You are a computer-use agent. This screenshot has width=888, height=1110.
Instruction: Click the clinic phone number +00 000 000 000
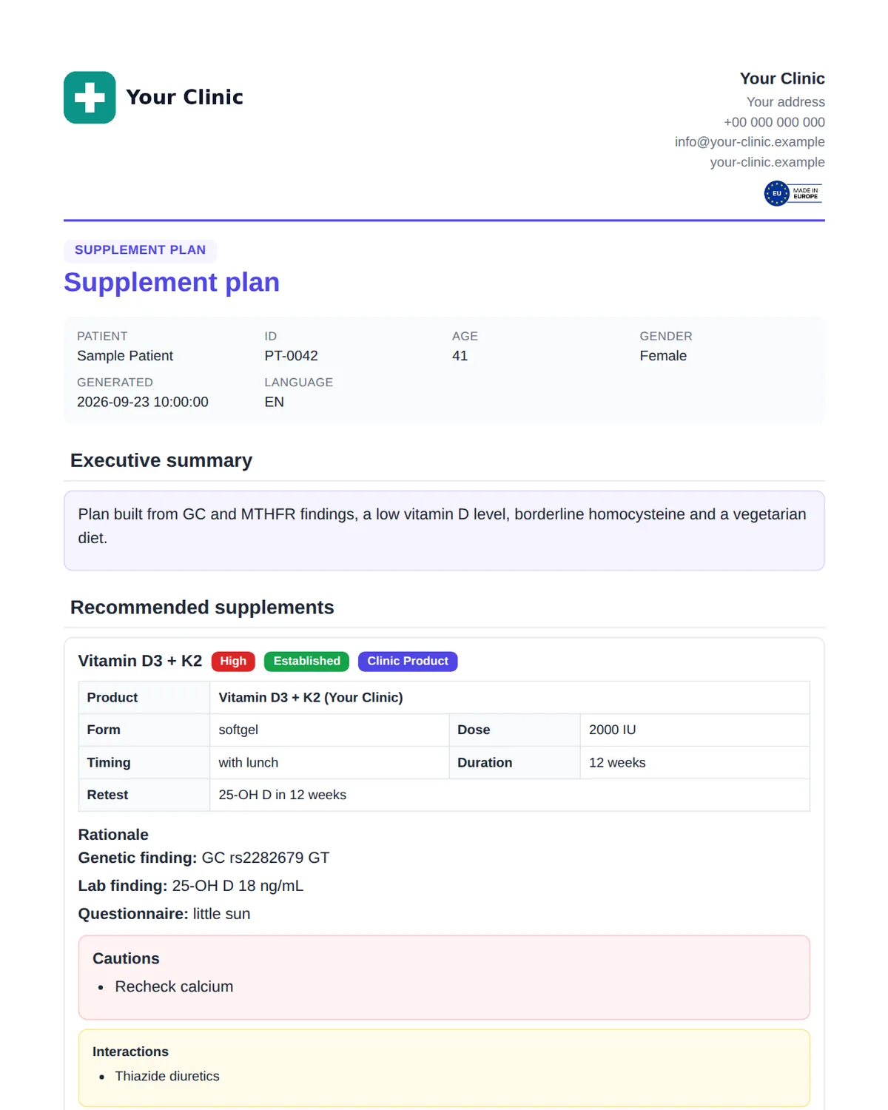[774, 122]
